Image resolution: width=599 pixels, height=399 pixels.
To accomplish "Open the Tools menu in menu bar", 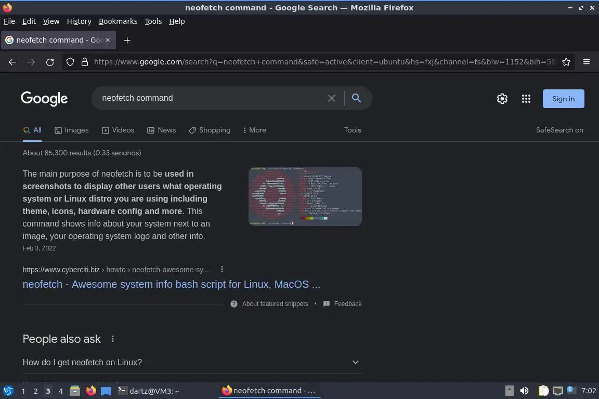I will tap(153, 21).
